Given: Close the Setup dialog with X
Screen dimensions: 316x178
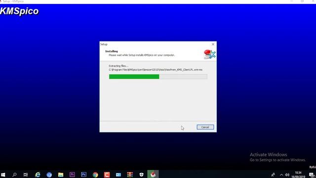Looking at the screenshot, I should pyautogui.click(x=213, y=44).
